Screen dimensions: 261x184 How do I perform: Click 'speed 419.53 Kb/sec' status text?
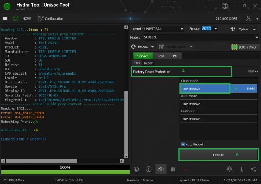coord(195,180)
